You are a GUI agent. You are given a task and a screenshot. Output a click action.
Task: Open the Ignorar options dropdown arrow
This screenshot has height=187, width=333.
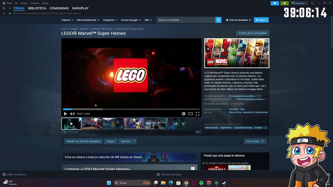135,141
